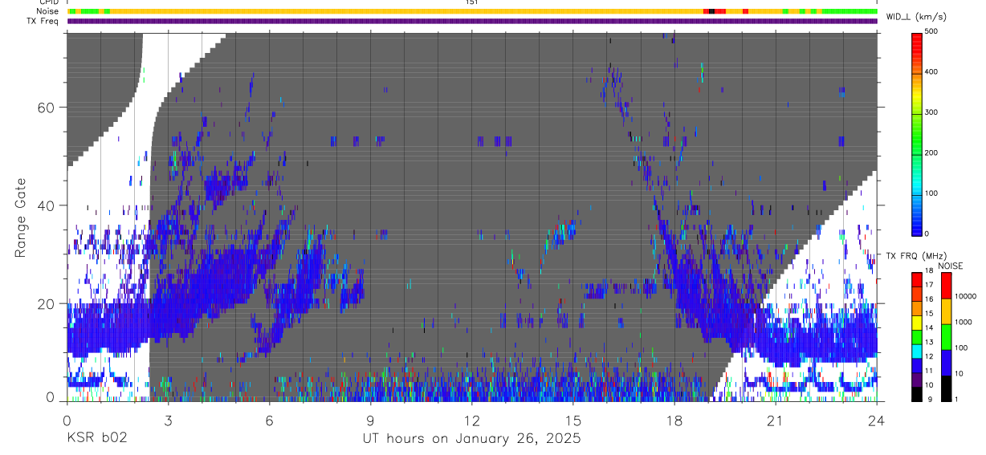Click the '17' tick on TX FRQ scale
Screen dimensions: 986x455
click(928, 285)
